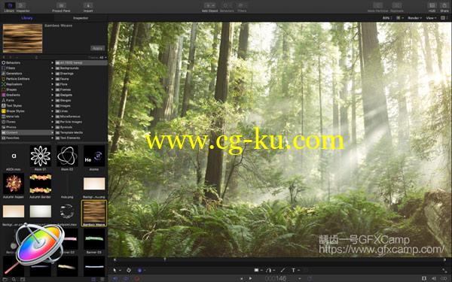Expand the Drawings folder arrow
This screenshot has height=282, width=452.
pos(53,74)
